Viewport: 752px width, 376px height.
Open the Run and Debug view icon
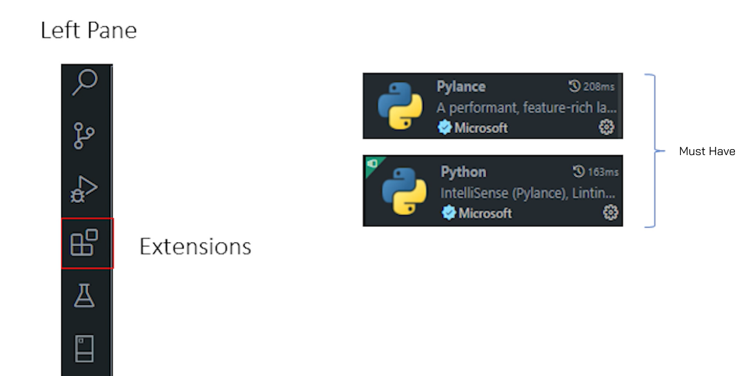85,189
